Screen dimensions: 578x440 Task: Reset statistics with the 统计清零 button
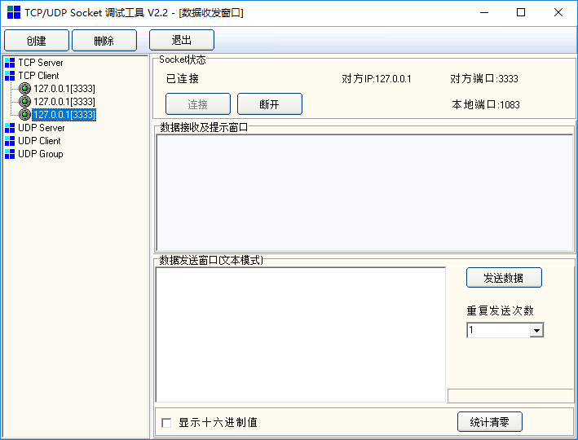click(490, 421)
